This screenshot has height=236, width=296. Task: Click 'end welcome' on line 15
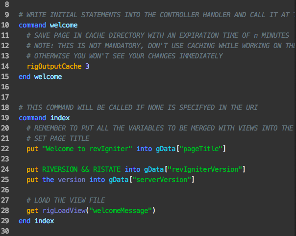point(40,77)
